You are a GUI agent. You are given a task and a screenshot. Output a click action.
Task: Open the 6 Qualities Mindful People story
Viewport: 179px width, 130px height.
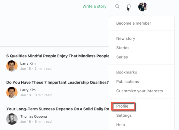point(58,56)
